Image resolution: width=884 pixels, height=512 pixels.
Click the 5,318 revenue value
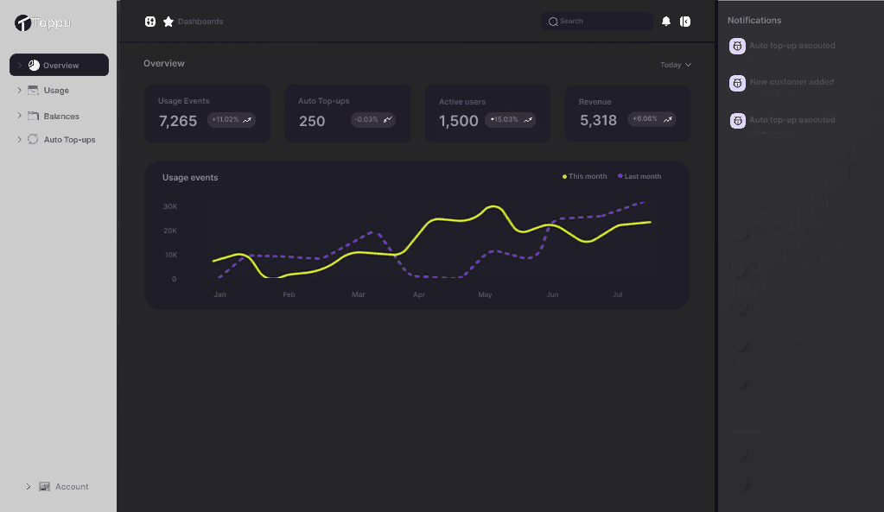598,121
